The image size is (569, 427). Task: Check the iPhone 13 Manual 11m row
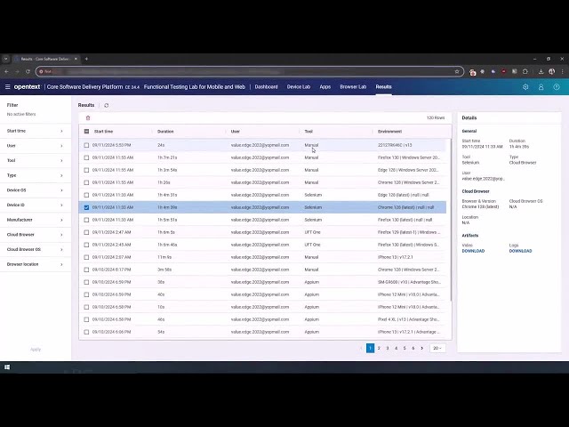point(86,257)
